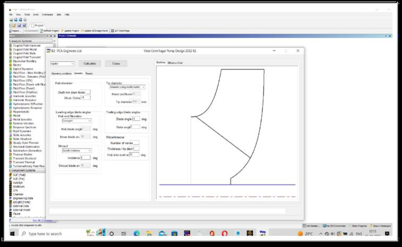Click the Incidence input field

coord(85,157)
